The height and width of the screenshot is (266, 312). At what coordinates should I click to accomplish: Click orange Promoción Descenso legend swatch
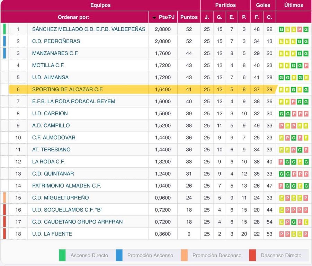point(184,255)
